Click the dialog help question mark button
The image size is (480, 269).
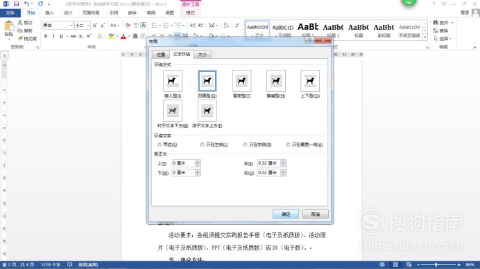[x=309, y=40]
